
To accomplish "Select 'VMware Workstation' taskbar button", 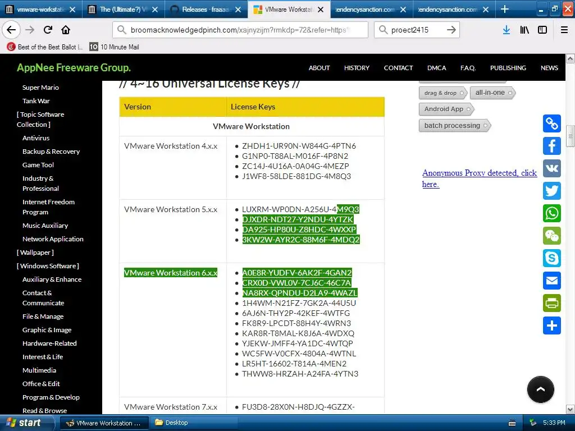I will tap(104, 423).
